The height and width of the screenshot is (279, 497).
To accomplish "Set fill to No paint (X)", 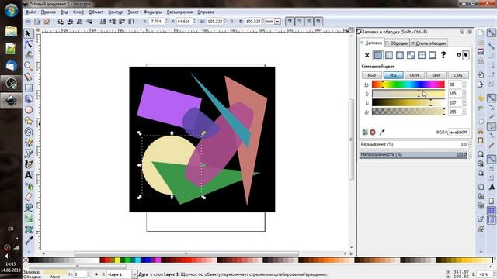I will pyautogui.click(x=367, y=55).
